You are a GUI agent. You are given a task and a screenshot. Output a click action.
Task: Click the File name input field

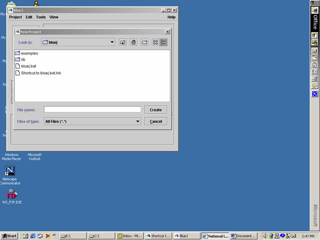(93, 110)
